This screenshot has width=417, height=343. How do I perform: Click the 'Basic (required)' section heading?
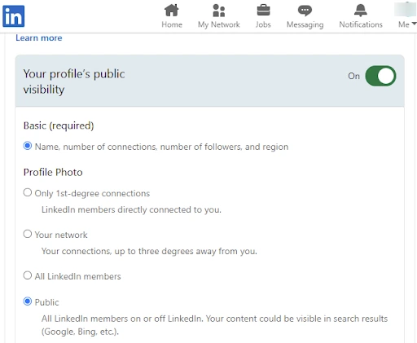pyautogui.click(x=59, y=125)
